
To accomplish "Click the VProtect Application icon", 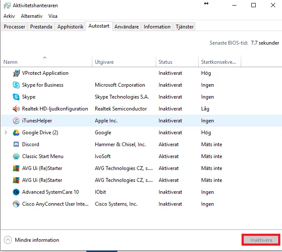I will point(16,73).
